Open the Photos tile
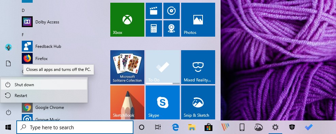Screen dimensions: 336x134 pos(198,20)
